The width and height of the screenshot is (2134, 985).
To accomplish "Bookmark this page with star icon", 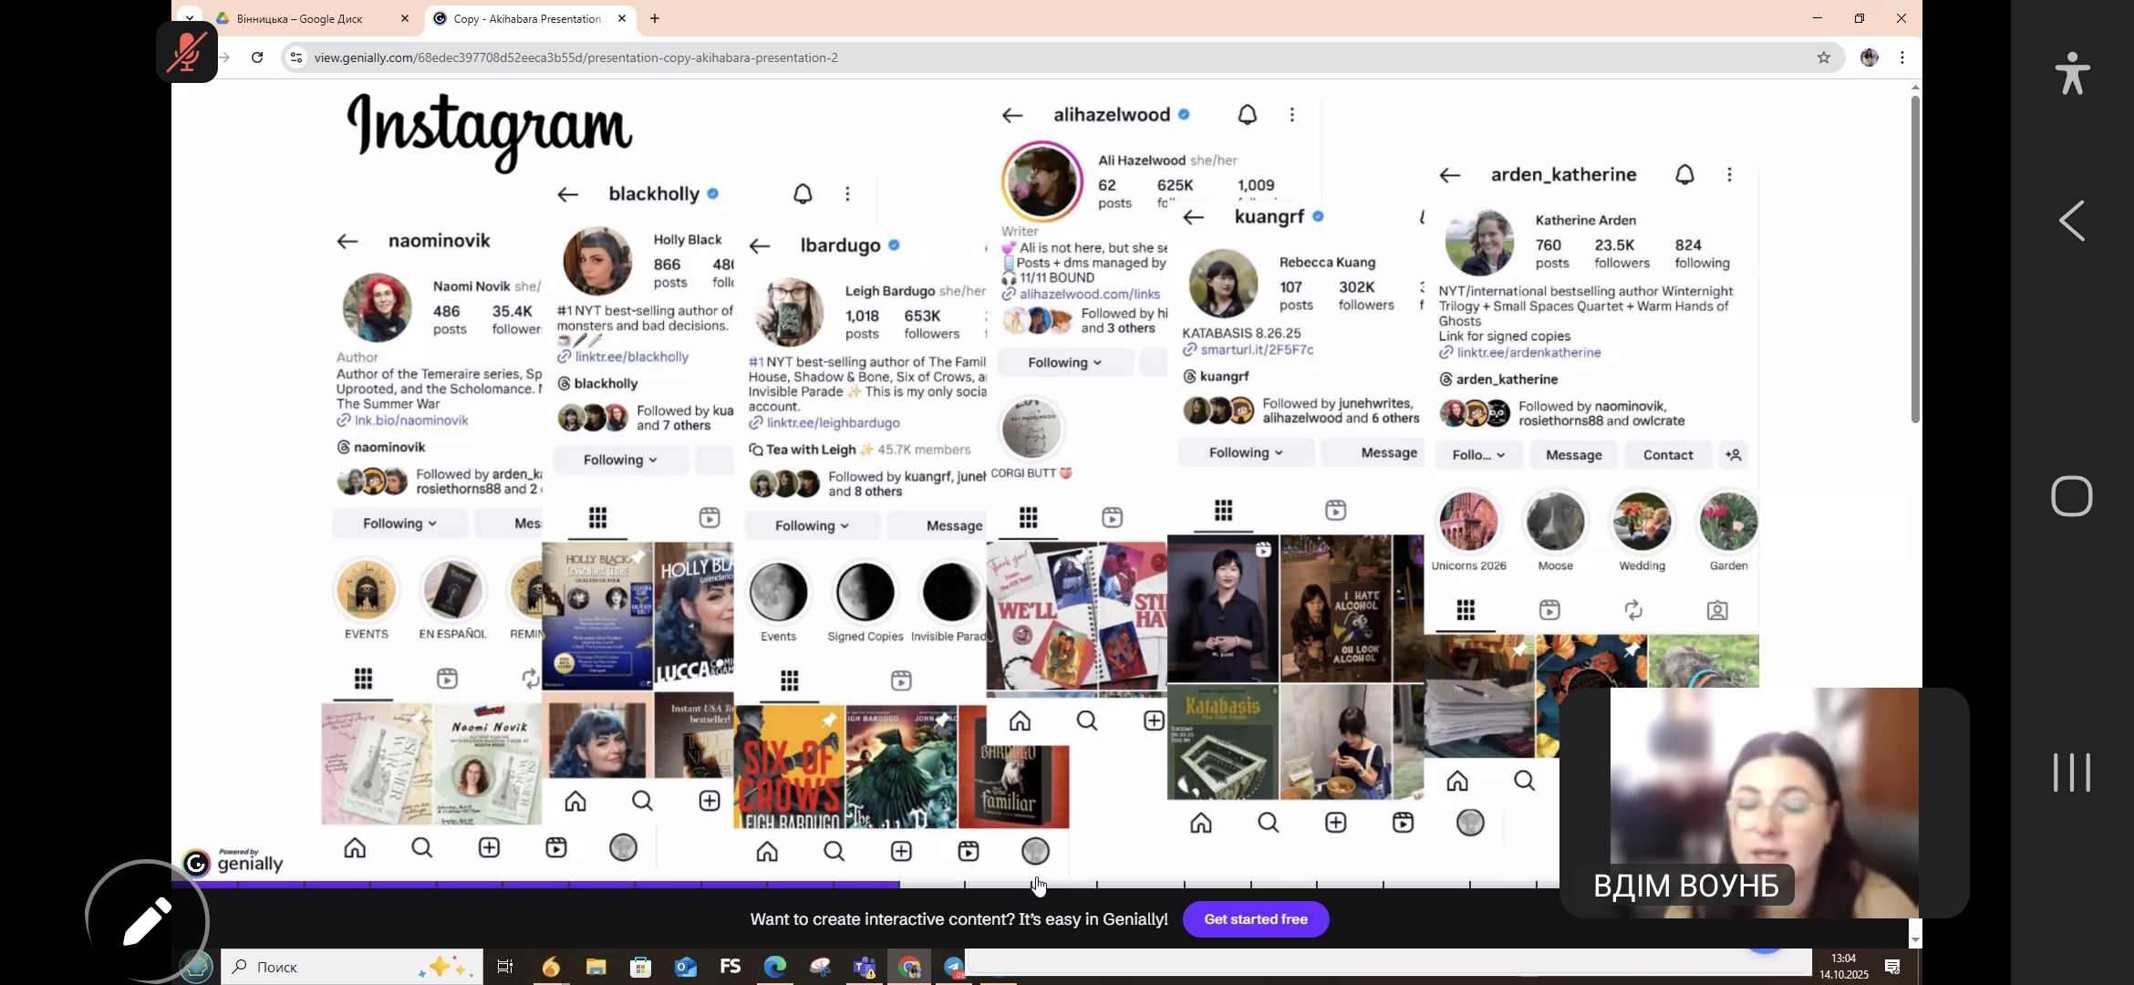I will (x=1823, y=57).
